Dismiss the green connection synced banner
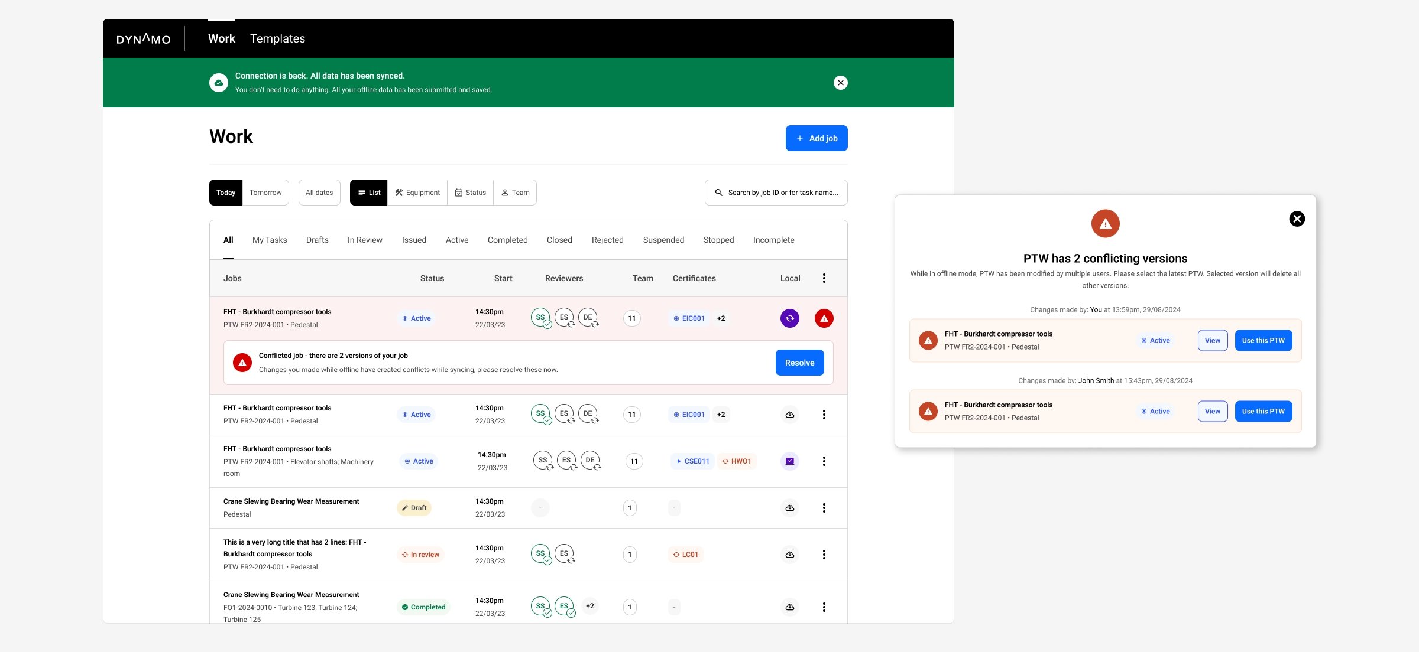The image size is (1419, 652). (840, 83)
